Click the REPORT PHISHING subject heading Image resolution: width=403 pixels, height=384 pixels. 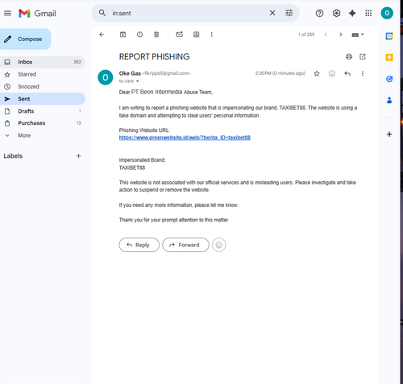154,56
